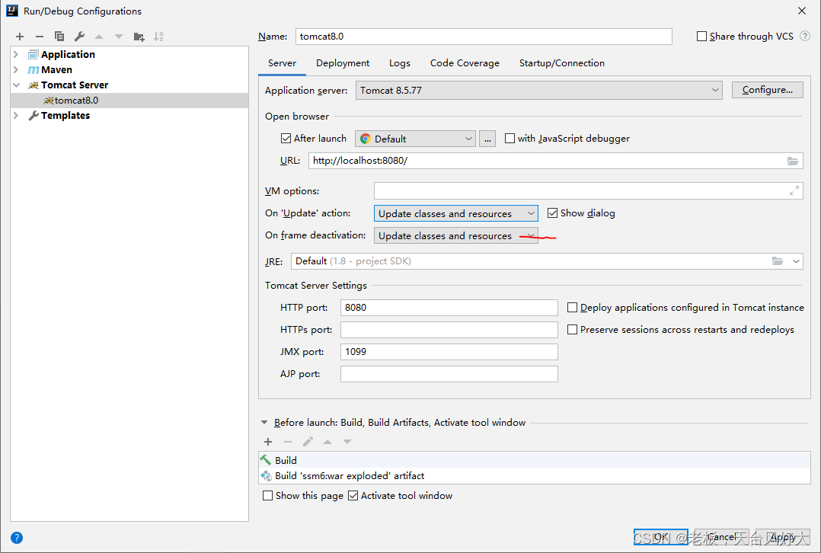Toggle Activate tool window checkbox

coord(353,495)
